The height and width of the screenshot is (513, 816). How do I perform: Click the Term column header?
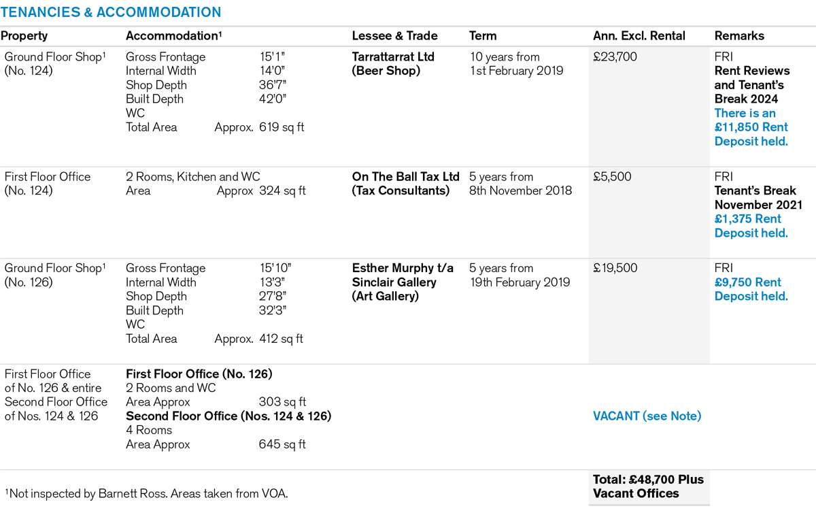click(483, 36)
